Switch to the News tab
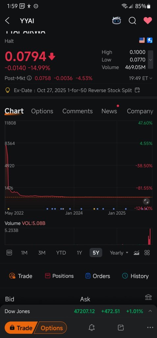Viewport: 157px width, 338px height. [109, 111]
